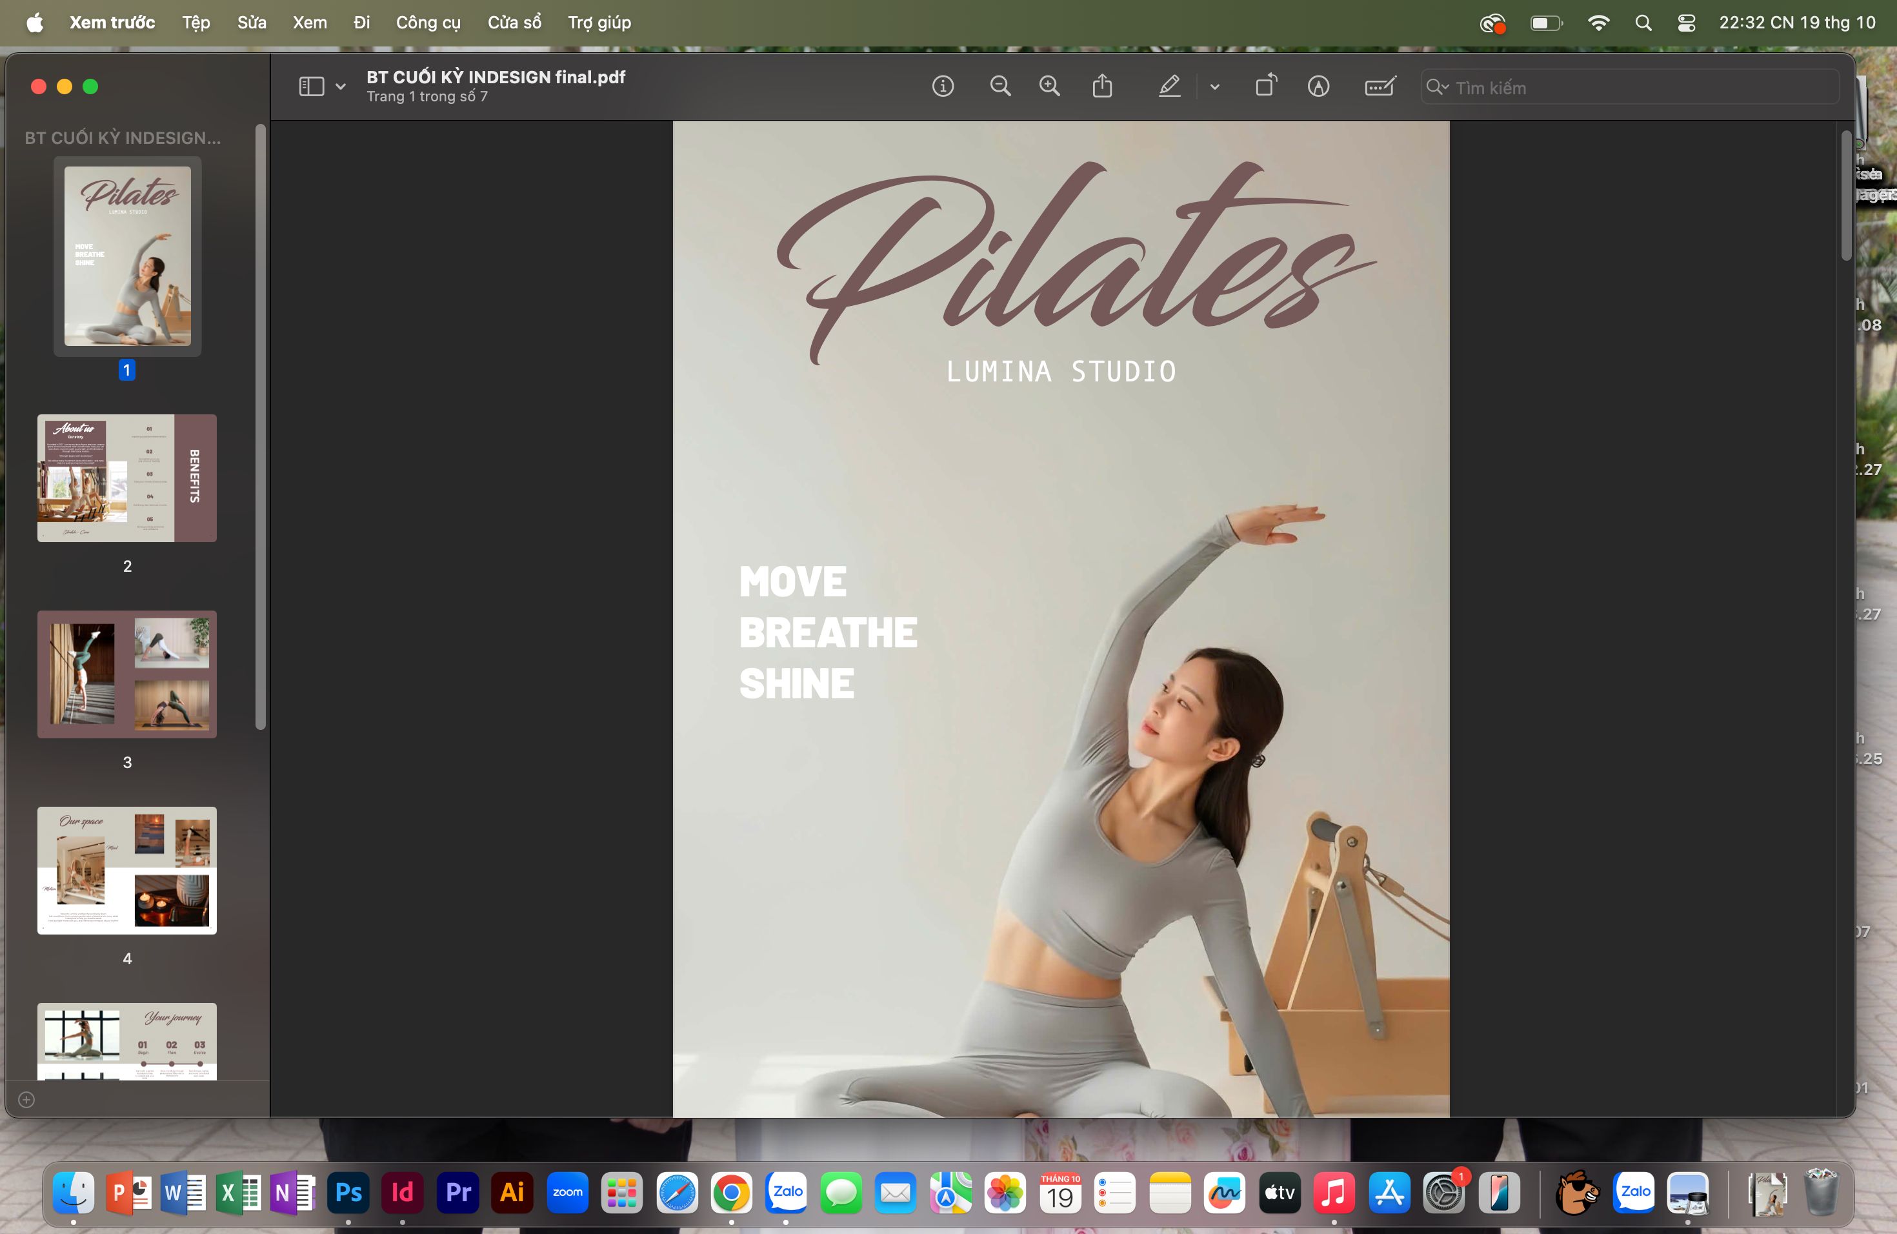Select page 2 thumbnail with Benefits
This screenshot has height=1234, width=1897.
coord(126,478)
